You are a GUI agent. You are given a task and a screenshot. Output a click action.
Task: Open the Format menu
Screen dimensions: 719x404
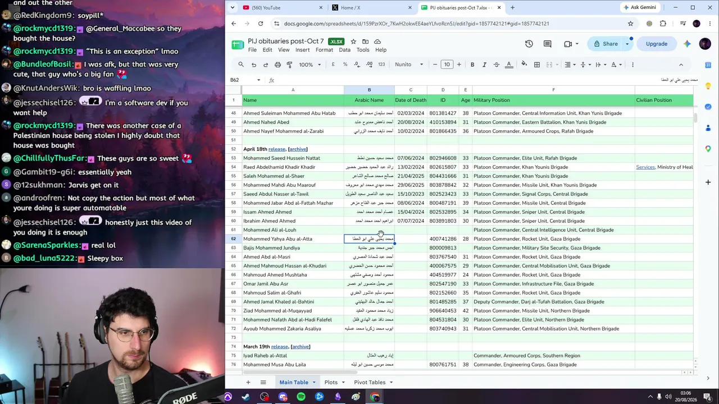(324, 50)
